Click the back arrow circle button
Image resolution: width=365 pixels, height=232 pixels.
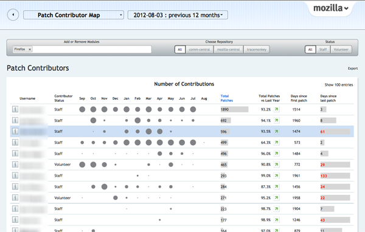pyautogui.click(x=13, y=15)
